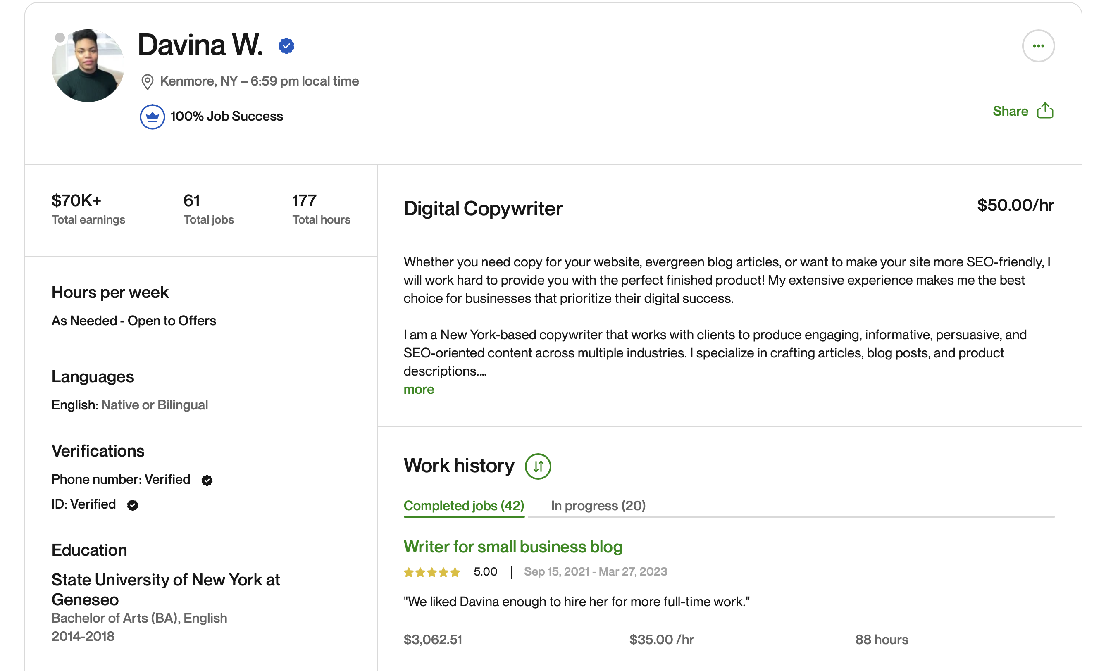Screen dimensions: 1106x671
Task: Open the In progress (20) tab
Action: [598, 506]
